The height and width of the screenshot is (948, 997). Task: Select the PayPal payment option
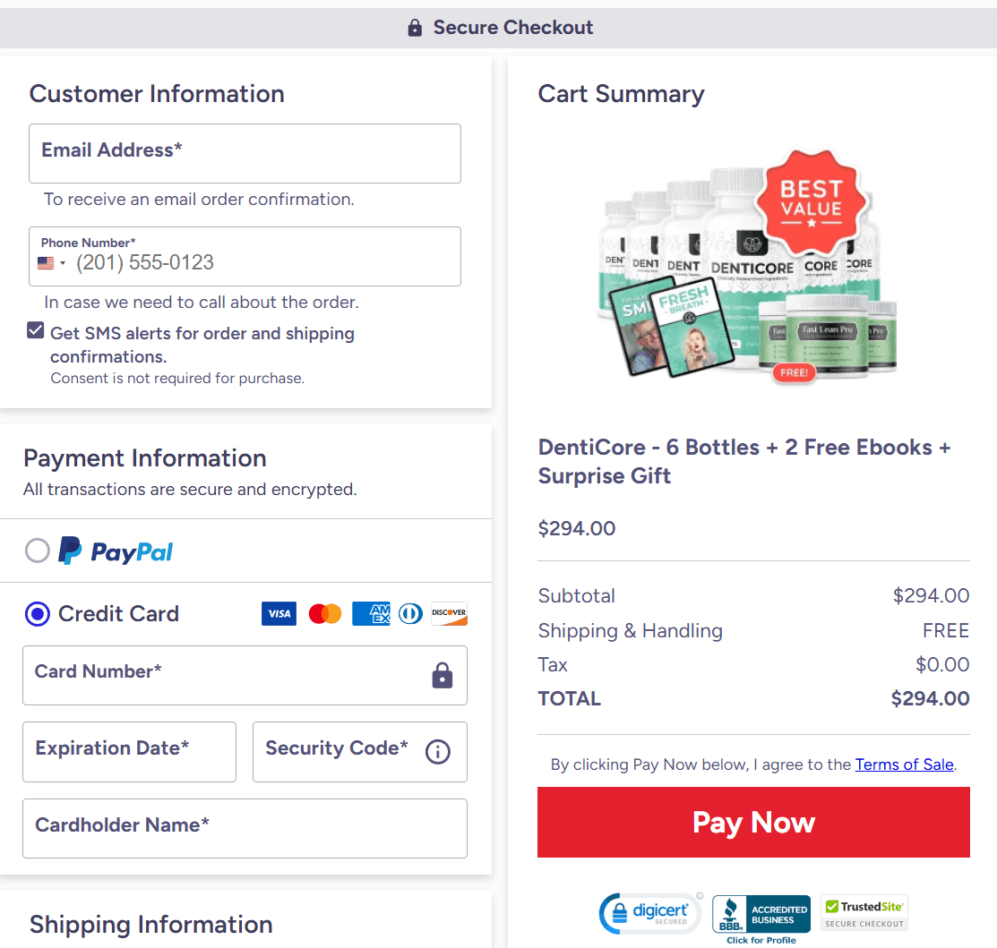click(38, 551)
